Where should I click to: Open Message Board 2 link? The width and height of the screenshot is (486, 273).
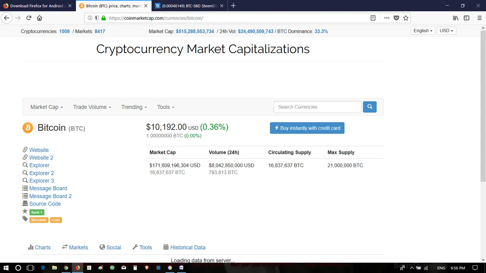tap(50, 196)
